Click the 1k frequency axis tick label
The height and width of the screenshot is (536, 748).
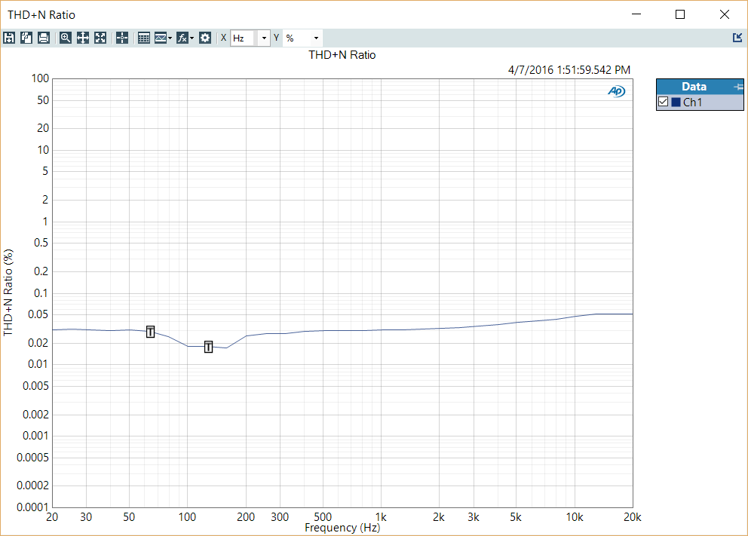[x=381, y=517]
